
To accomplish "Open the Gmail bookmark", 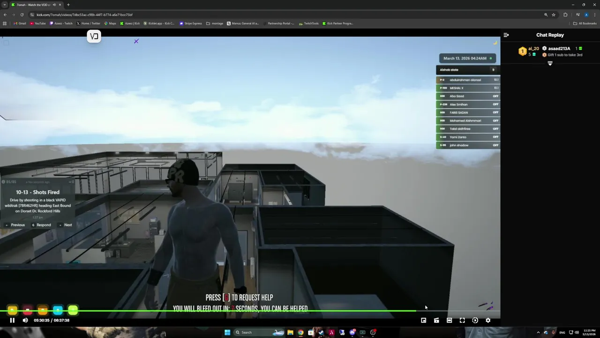I will 20,23.
